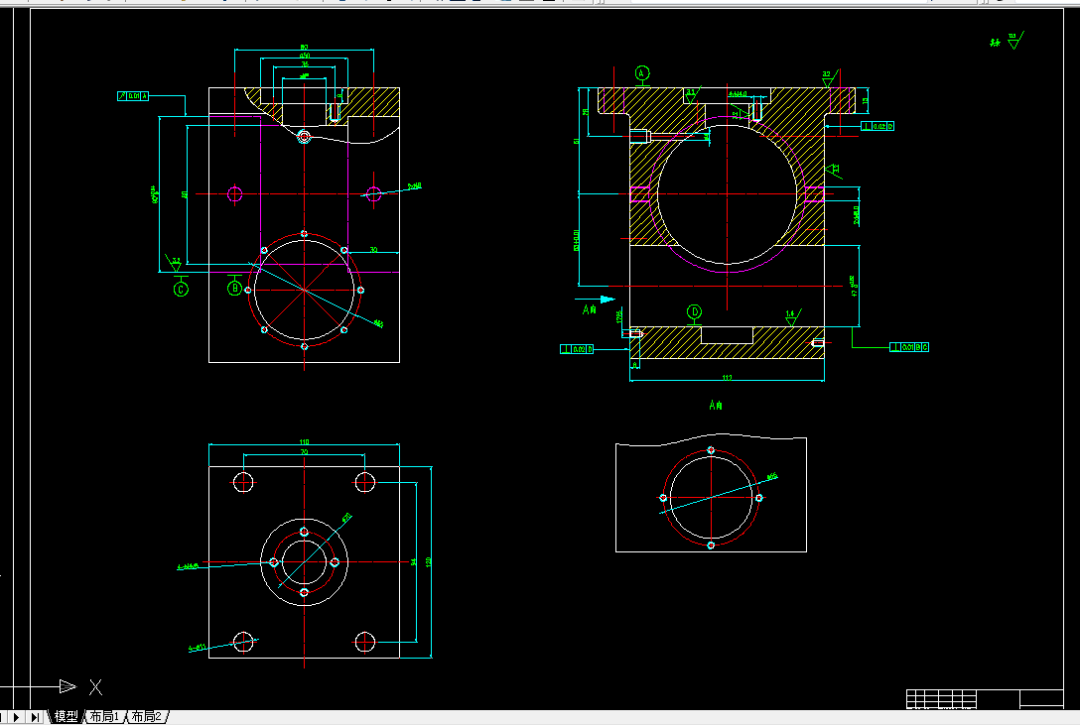Screen dimensions: 1080x727
Task: Open the 布局2 layout tab
Action: tap(146, 717)
